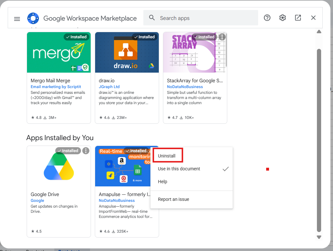Open the Mergo Mail Merge thumbnail
The image size is (333, 251).
pos(59,52)
